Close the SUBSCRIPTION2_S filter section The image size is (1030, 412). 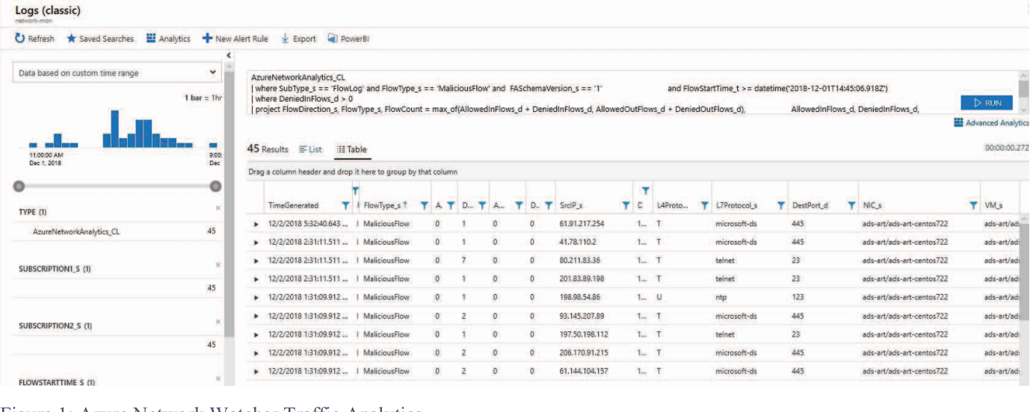click(218, 322)
